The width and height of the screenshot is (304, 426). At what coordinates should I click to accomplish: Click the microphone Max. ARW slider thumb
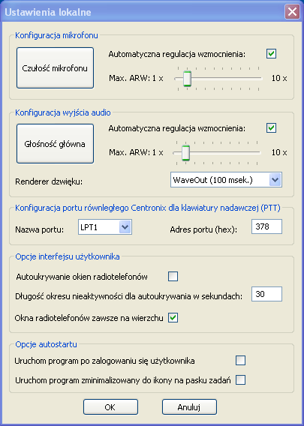tap(187, 79)
